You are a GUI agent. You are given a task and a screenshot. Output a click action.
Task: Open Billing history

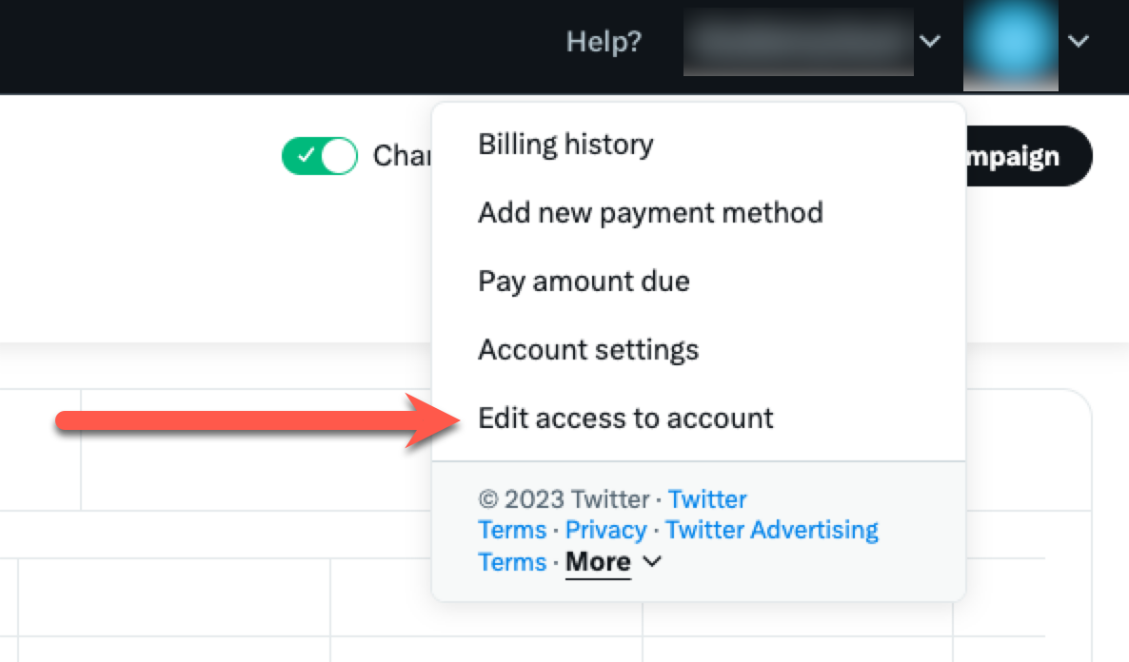point(565,145)
